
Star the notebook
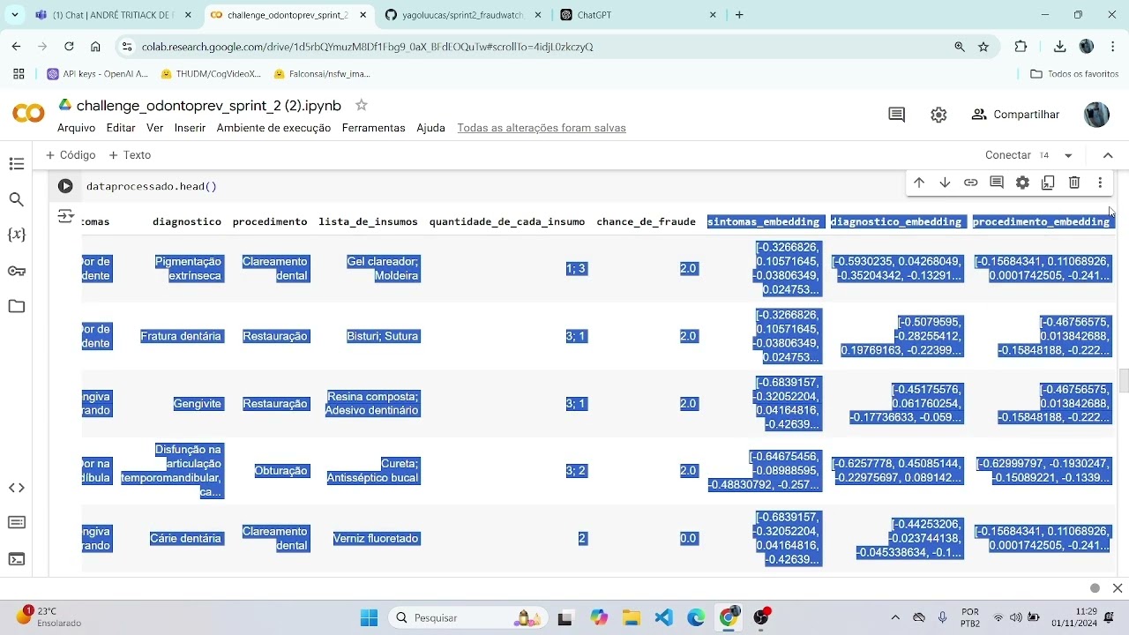[361, 105]
